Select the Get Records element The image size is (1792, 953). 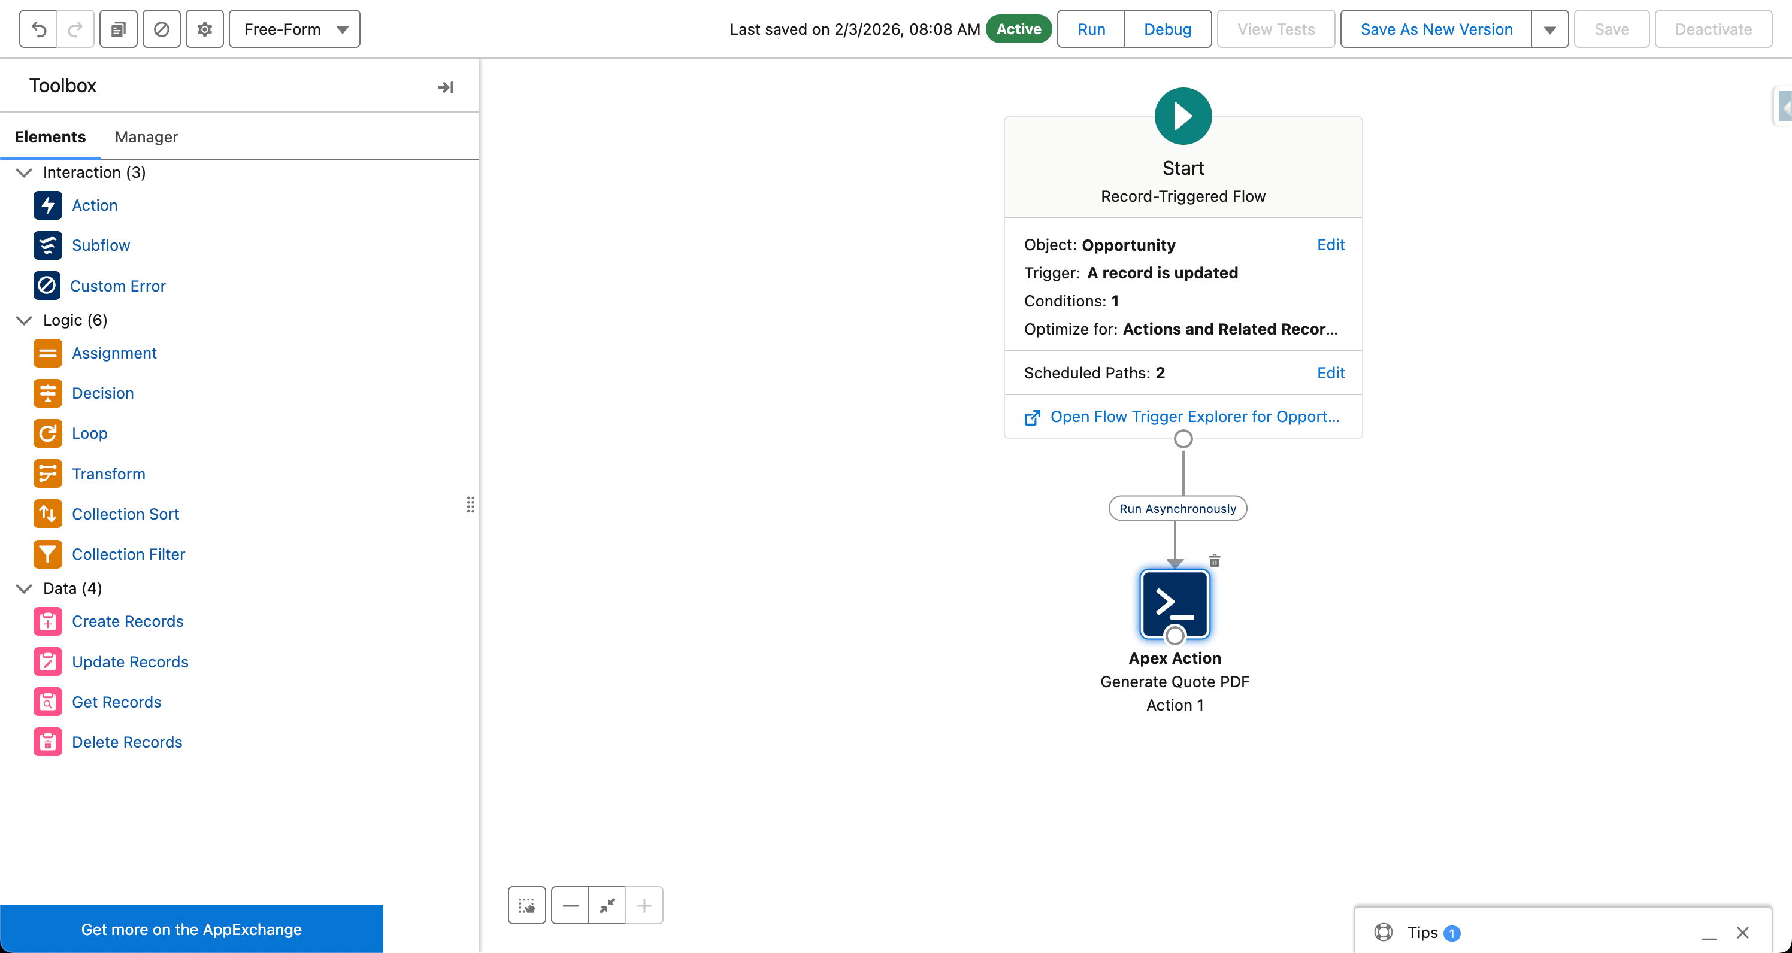pyautogui.click(x=116, y=702)
